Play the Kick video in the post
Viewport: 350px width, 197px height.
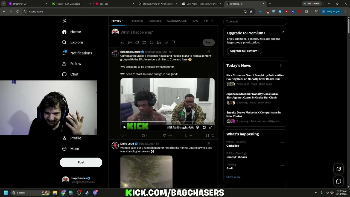click(x=124, y=127)
